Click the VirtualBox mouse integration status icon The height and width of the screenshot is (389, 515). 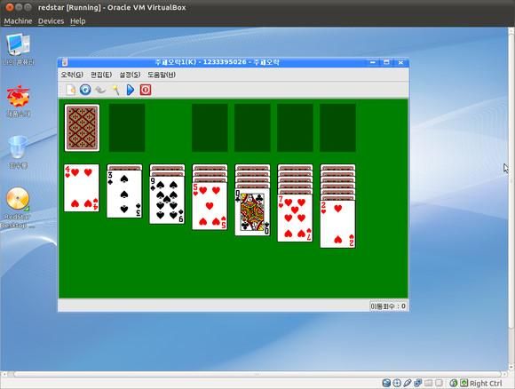click(x=454, y=383)
